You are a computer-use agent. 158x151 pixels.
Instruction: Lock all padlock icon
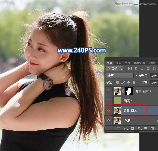(134, 83)
